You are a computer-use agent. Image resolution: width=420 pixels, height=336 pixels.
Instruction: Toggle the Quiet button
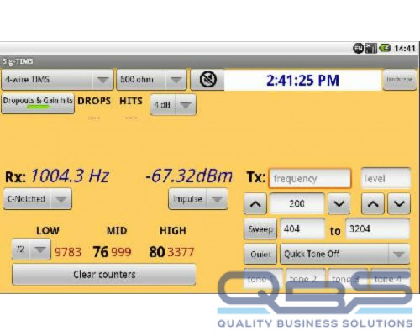260,254
